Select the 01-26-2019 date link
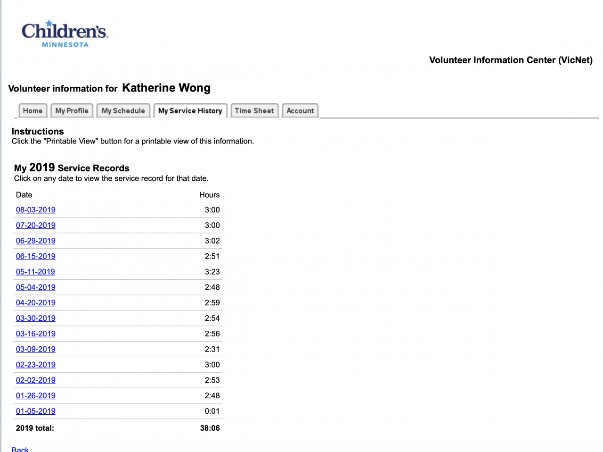The image size is (603, 452). click(36, 396)
